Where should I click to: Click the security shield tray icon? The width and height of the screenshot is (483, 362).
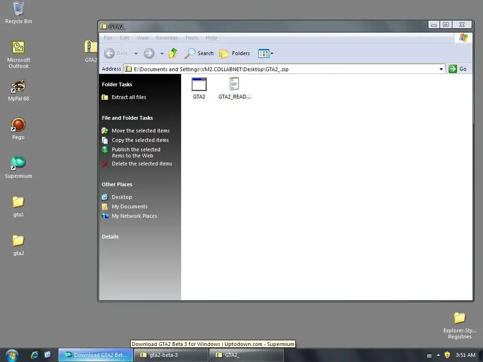pyautogui.click(x=447, y=355)
